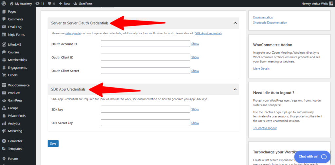Viewport: 335px width, 165px height.
Task: Focus the SDK key field
Action: click(146, 109)
